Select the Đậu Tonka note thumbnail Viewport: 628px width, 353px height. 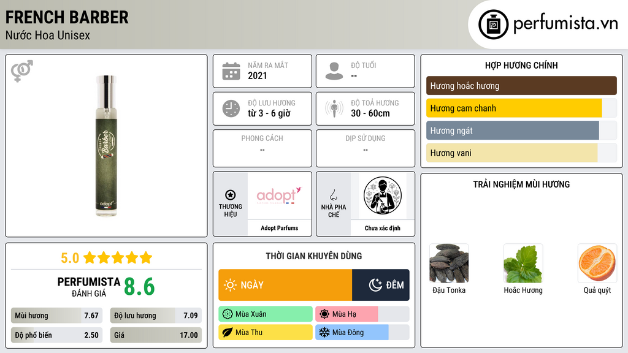[x=449, y=264]
